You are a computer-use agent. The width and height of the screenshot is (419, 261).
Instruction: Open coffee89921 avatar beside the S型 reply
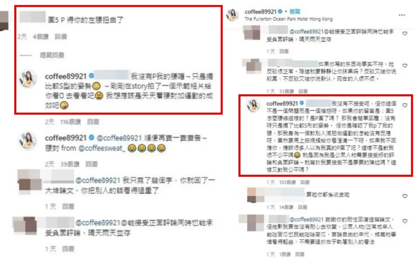click(28, 79)
